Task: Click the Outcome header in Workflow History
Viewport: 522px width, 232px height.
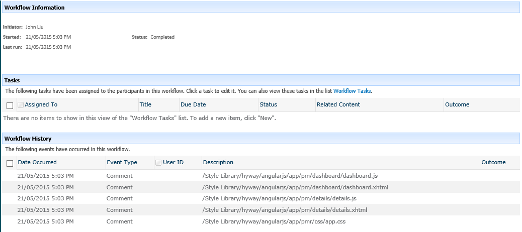Action: point(493,162)
